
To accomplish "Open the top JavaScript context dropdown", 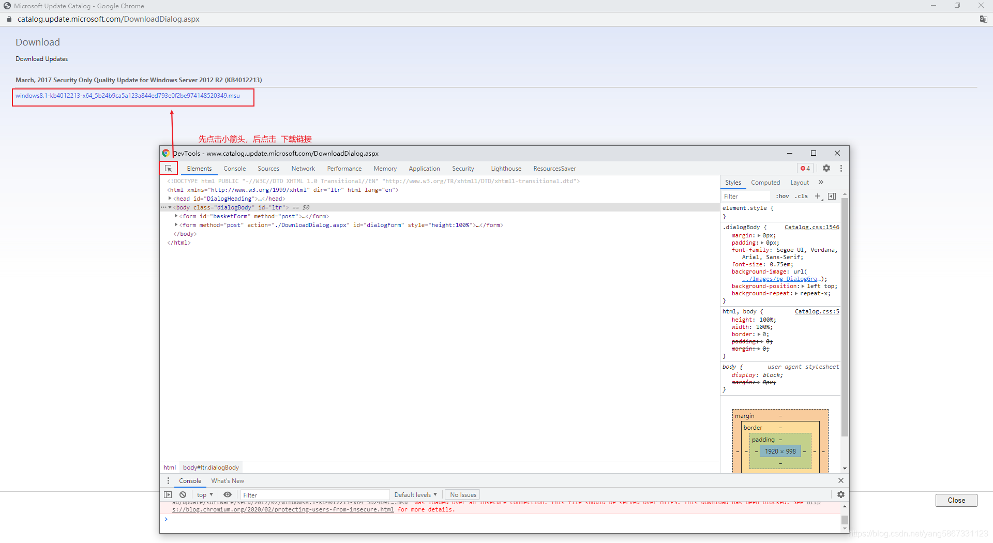I will [205, 495].
